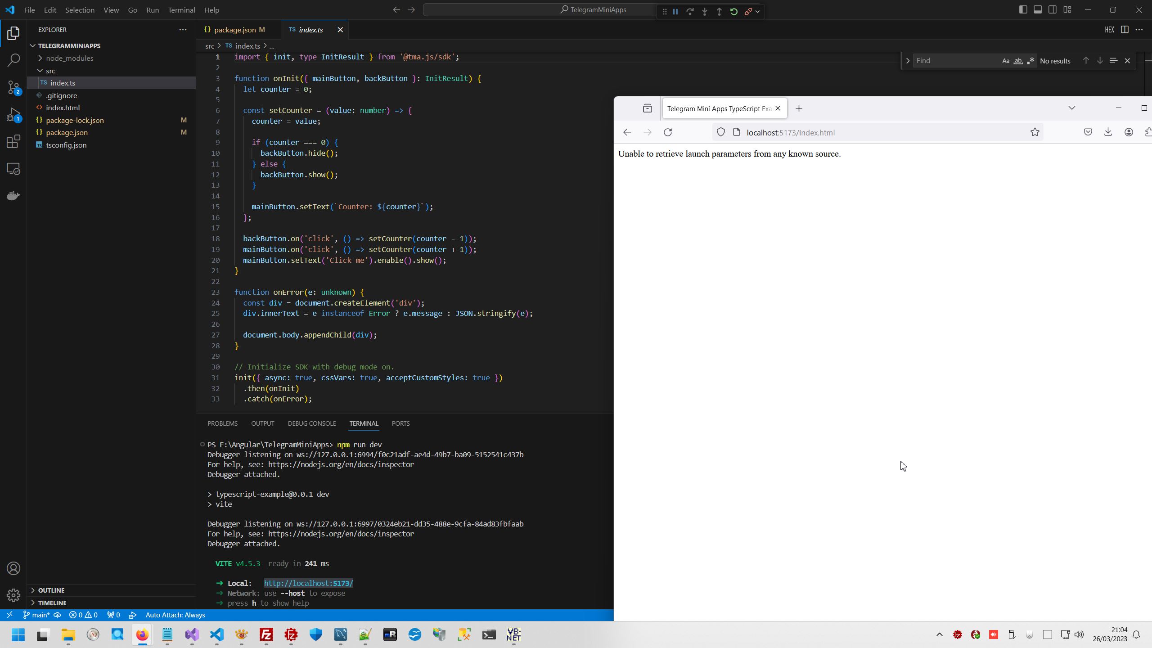Select the Docker icon in the activity bar

coord(13,195)
